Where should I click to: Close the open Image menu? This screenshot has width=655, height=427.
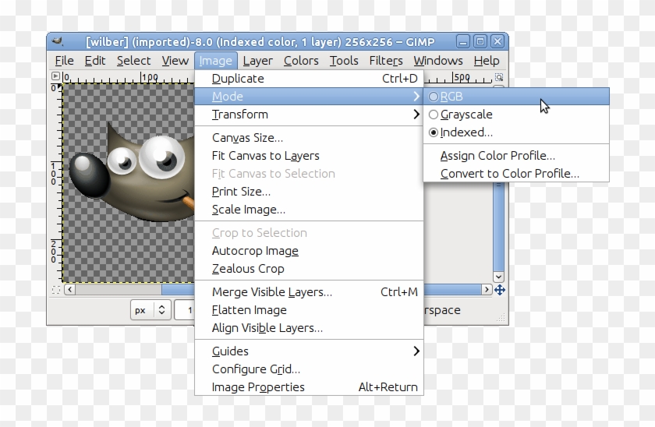point(215,61)
